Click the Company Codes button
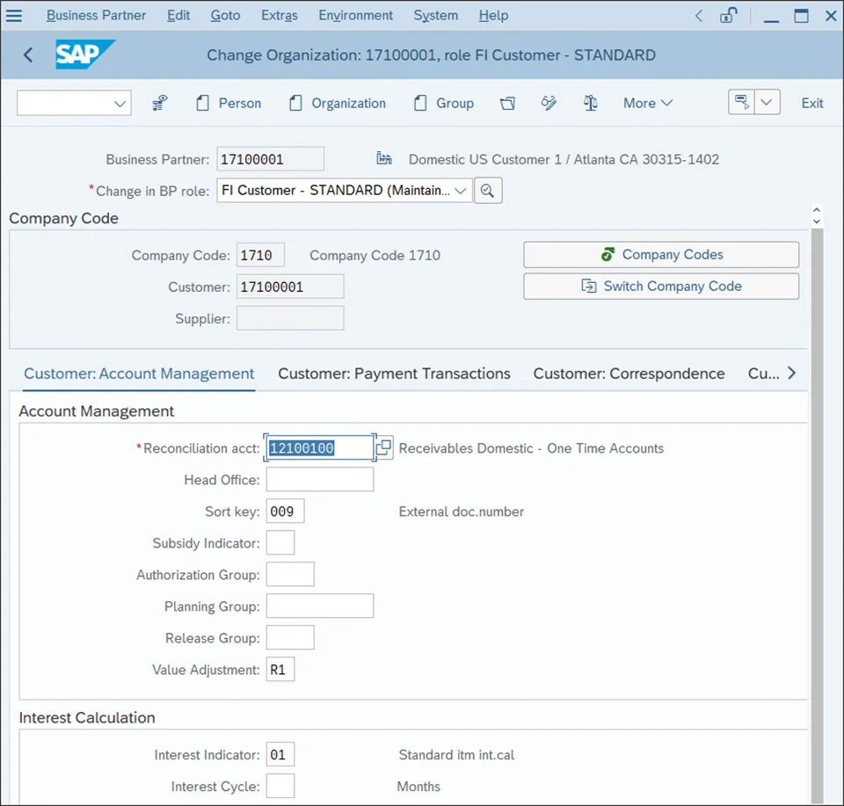 click(x=661, y=255)
